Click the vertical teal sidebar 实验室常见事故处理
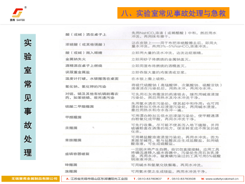 [28, 97]
